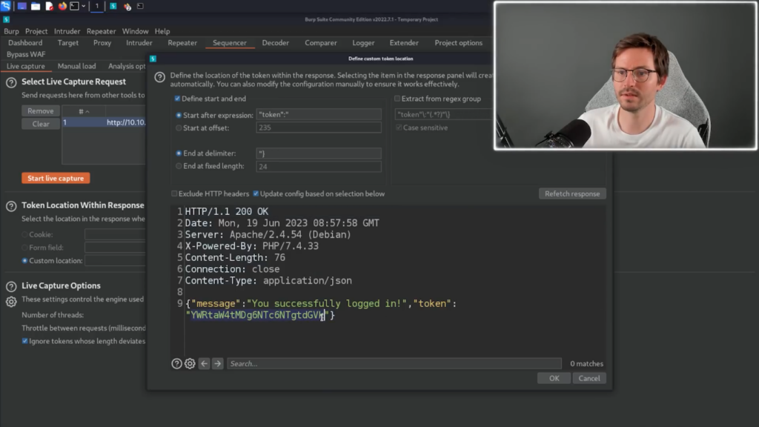759x427 pixels.
Task: Select request row 1 with http://10.10 URL
Action: [x=104, y=122]
